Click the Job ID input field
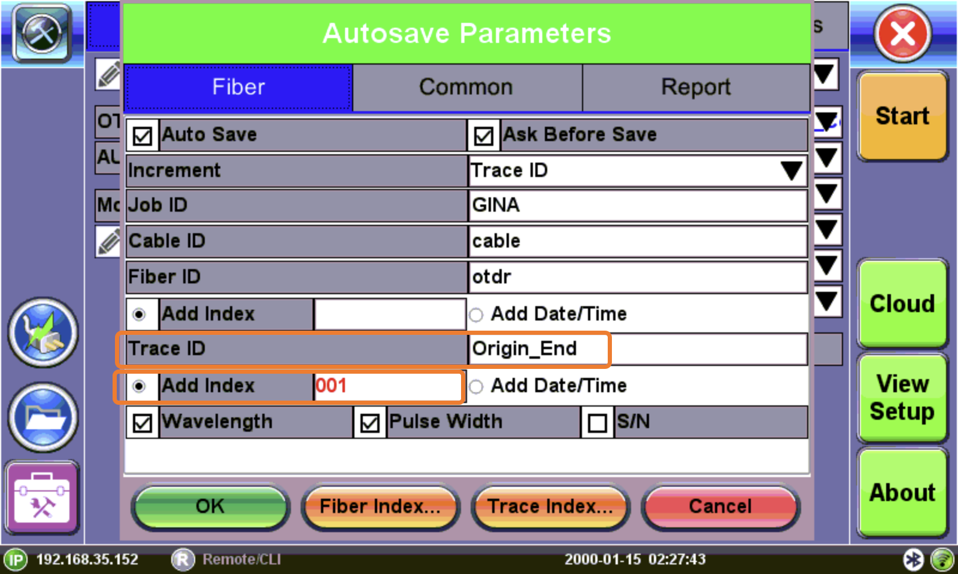Image resolution: width=958 pixels, height=574 pixels. [x=637, y=206]
